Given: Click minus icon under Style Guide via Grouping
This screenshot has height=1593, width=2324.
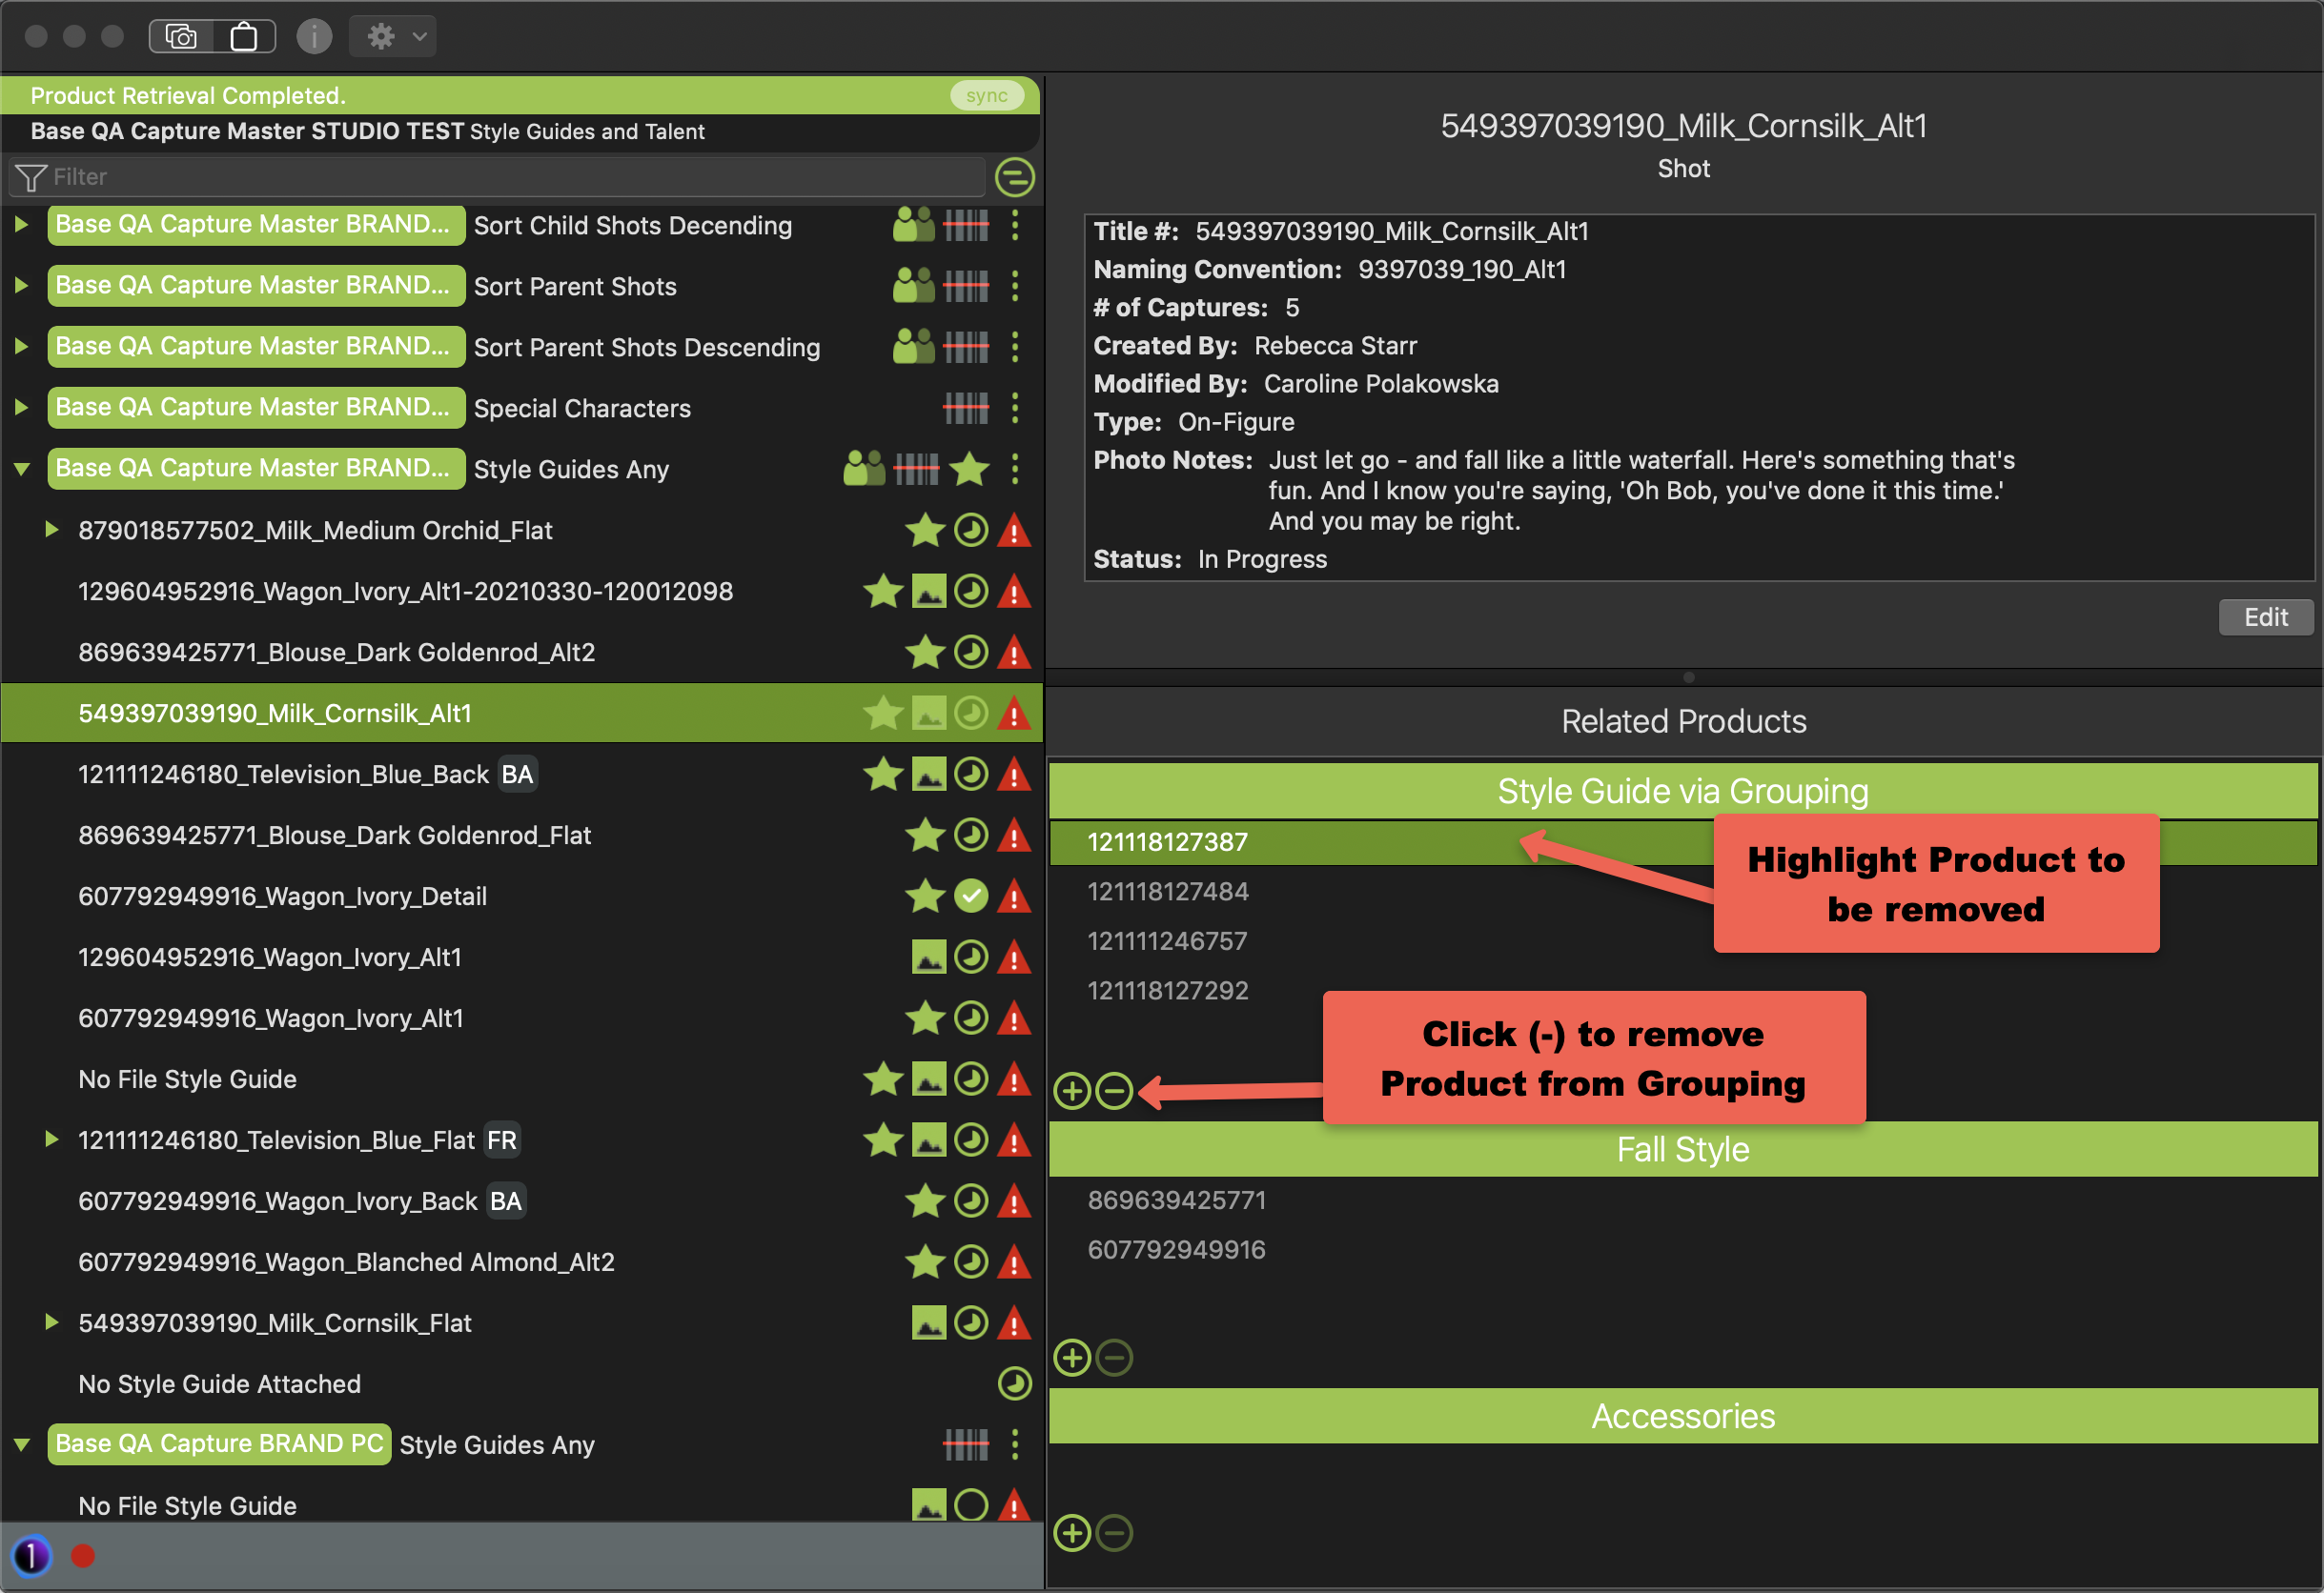Looking at the screenshot, I should (x=1114, y=1090).
